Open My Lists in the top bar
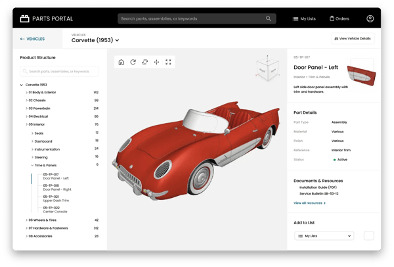Screen dimensions: 394x267 coord(304,18)
